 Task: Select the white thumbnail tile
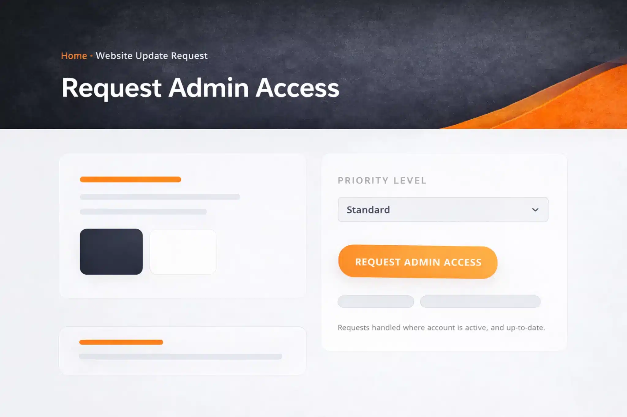(183, 252)
